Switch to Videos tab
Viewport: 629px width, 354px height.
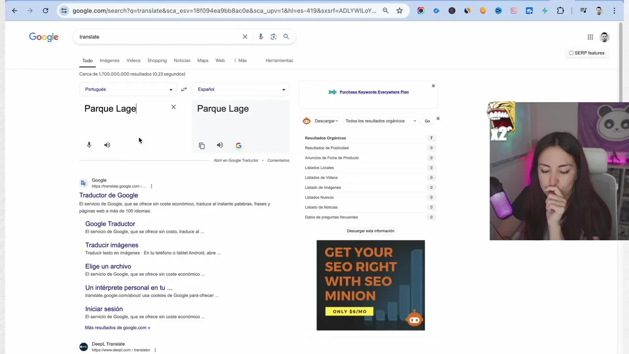[x=133, y=60]
